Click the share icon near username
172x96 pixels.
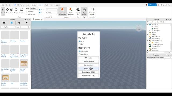[161, 5]
